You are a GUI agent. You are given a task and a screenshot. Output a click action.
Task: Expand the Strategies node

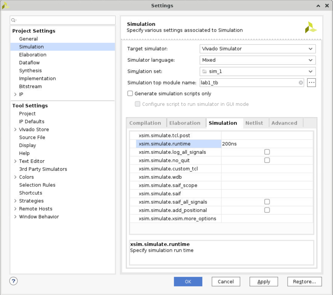15,201
